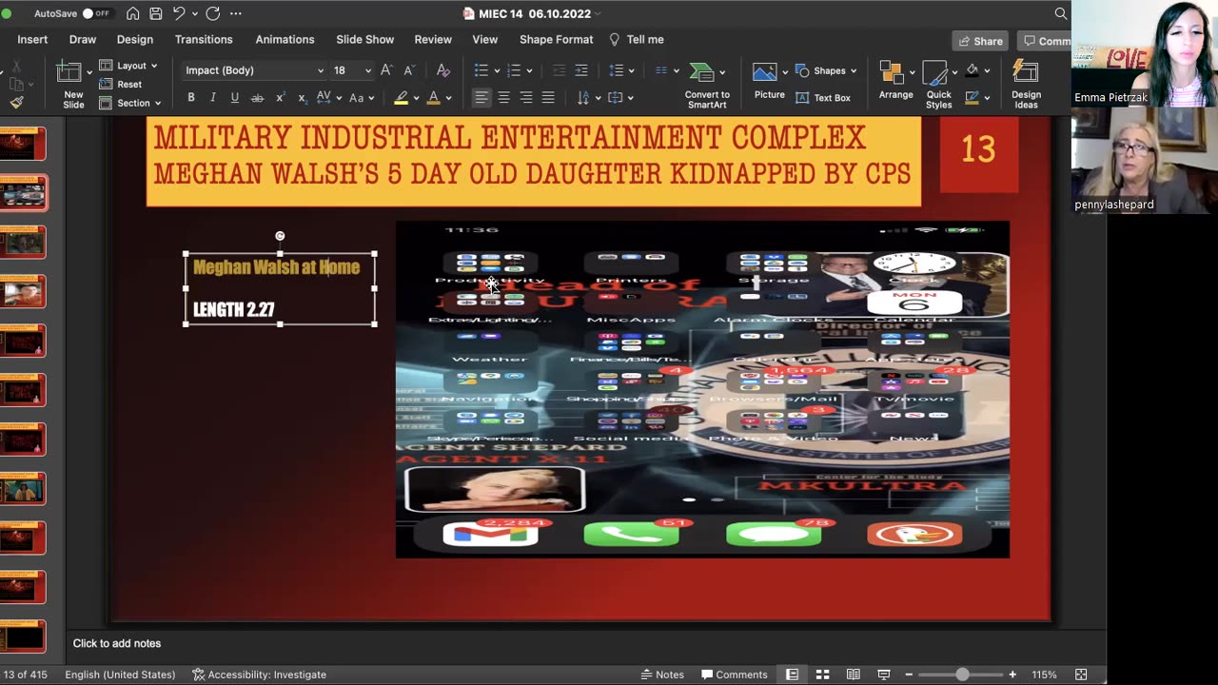The width and height of the screenshot is (1218, 685).
Task: Open the Insert tab
Action: click(x=32, y=40)
